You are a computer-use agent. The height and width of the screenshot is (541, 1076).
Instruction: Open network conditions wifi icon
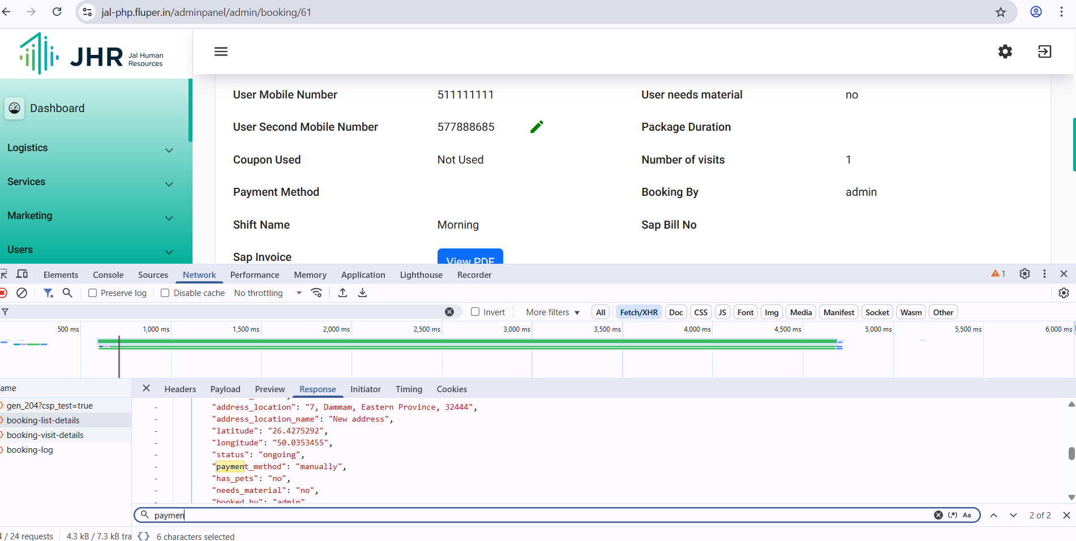[317, 293]
